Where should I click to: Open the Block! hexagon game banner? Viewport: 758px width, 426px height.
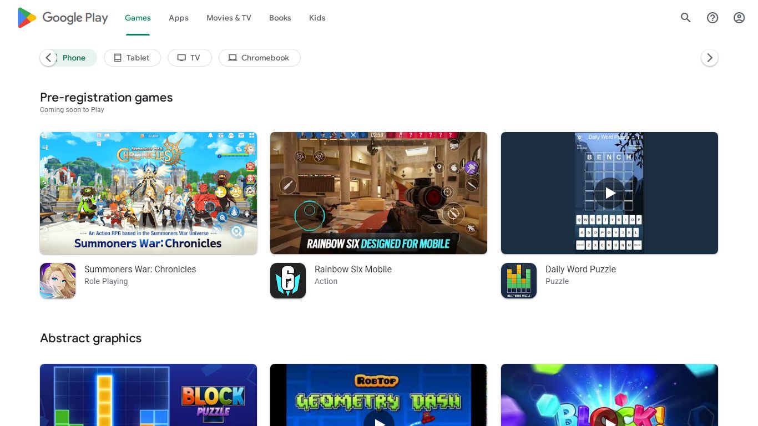point(610,395)
